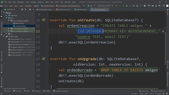Expand the manifests folder

[x=6, y=15]
